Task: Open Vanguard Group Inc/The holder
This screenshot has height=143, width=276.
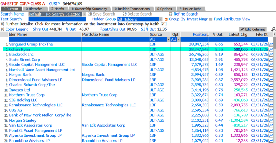Action: click(31, 44)
